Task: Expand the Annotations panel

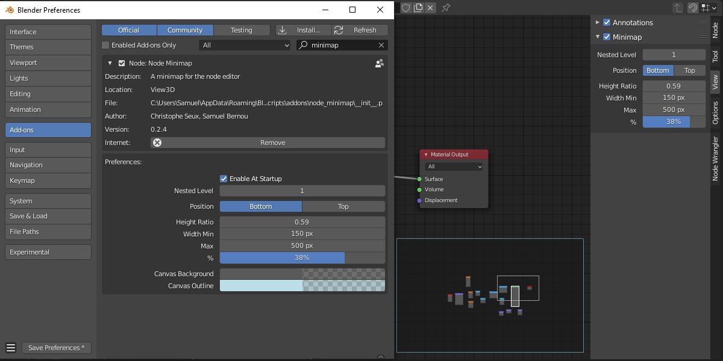Action: click(598, 22)
